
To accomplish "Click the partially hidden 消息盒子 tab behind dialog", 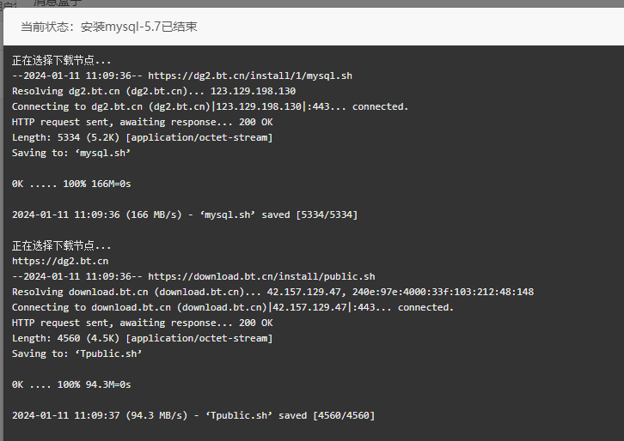I will point(58,3).
